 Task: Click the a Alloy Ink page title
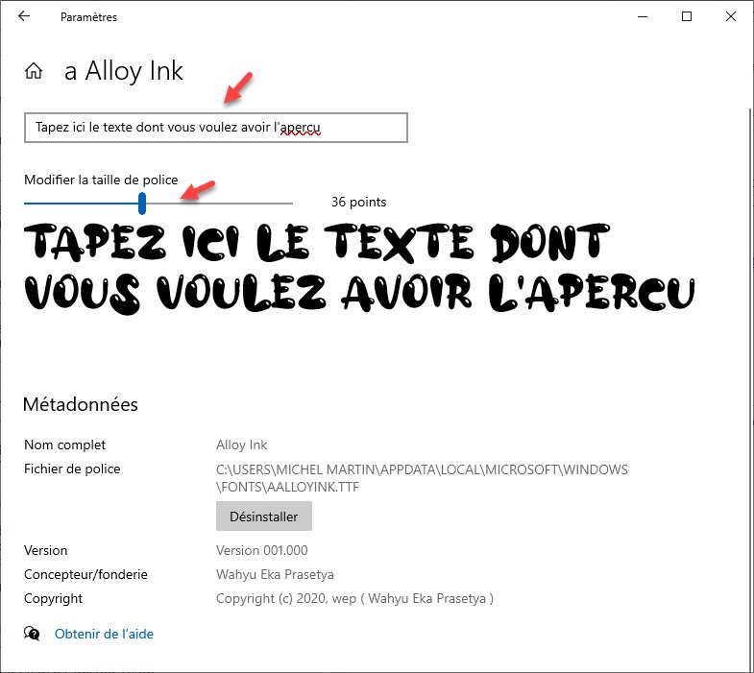[x=124, y=71]
